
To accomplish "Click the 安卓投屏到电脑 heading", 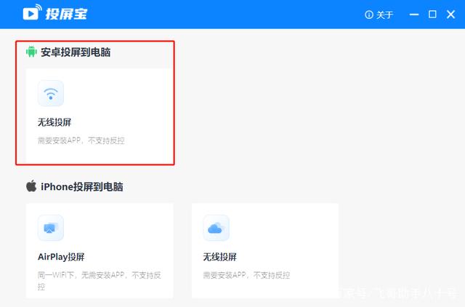I will 76,52.
